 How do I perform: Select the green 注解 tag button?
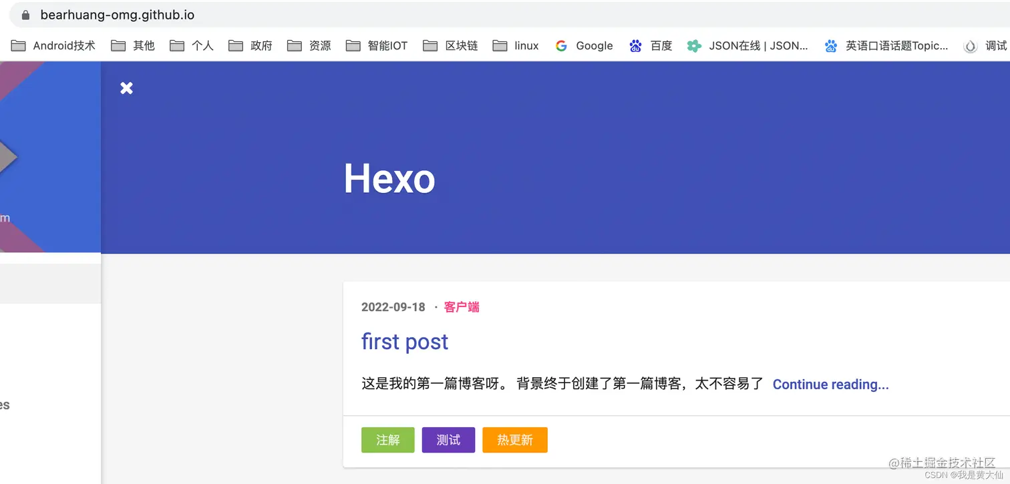pyautogui.click(x=387, y=440)
